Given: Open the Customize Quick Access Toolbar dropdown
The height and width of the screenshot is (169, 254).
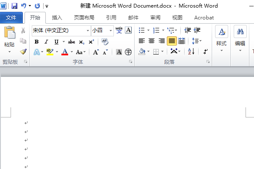Looking at the screenshot, I should point(47,6).
